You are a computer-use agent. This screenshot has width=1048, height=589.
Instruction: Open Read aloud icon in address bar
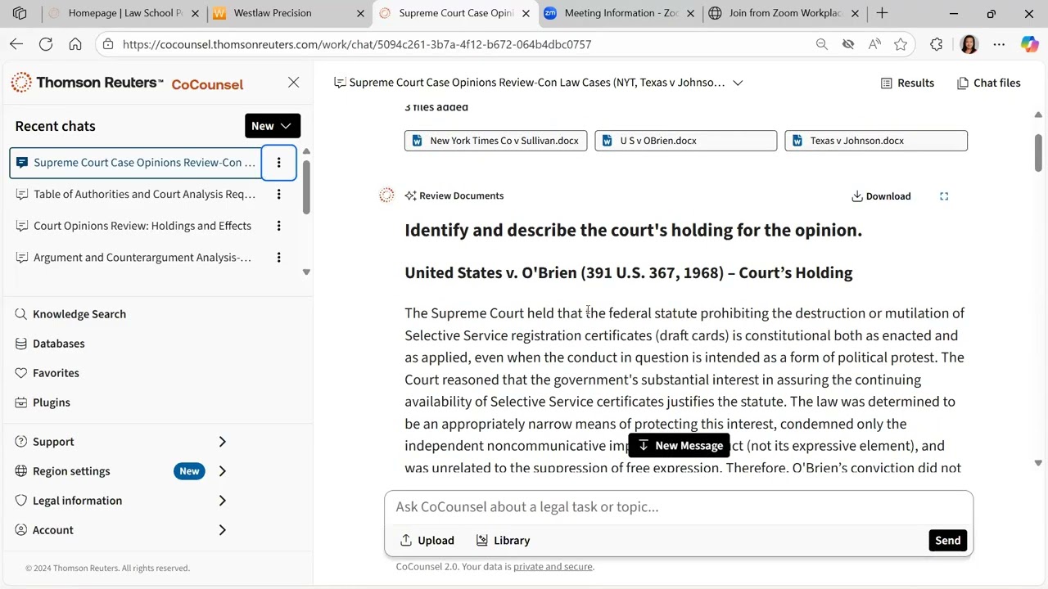pos(874,44)
